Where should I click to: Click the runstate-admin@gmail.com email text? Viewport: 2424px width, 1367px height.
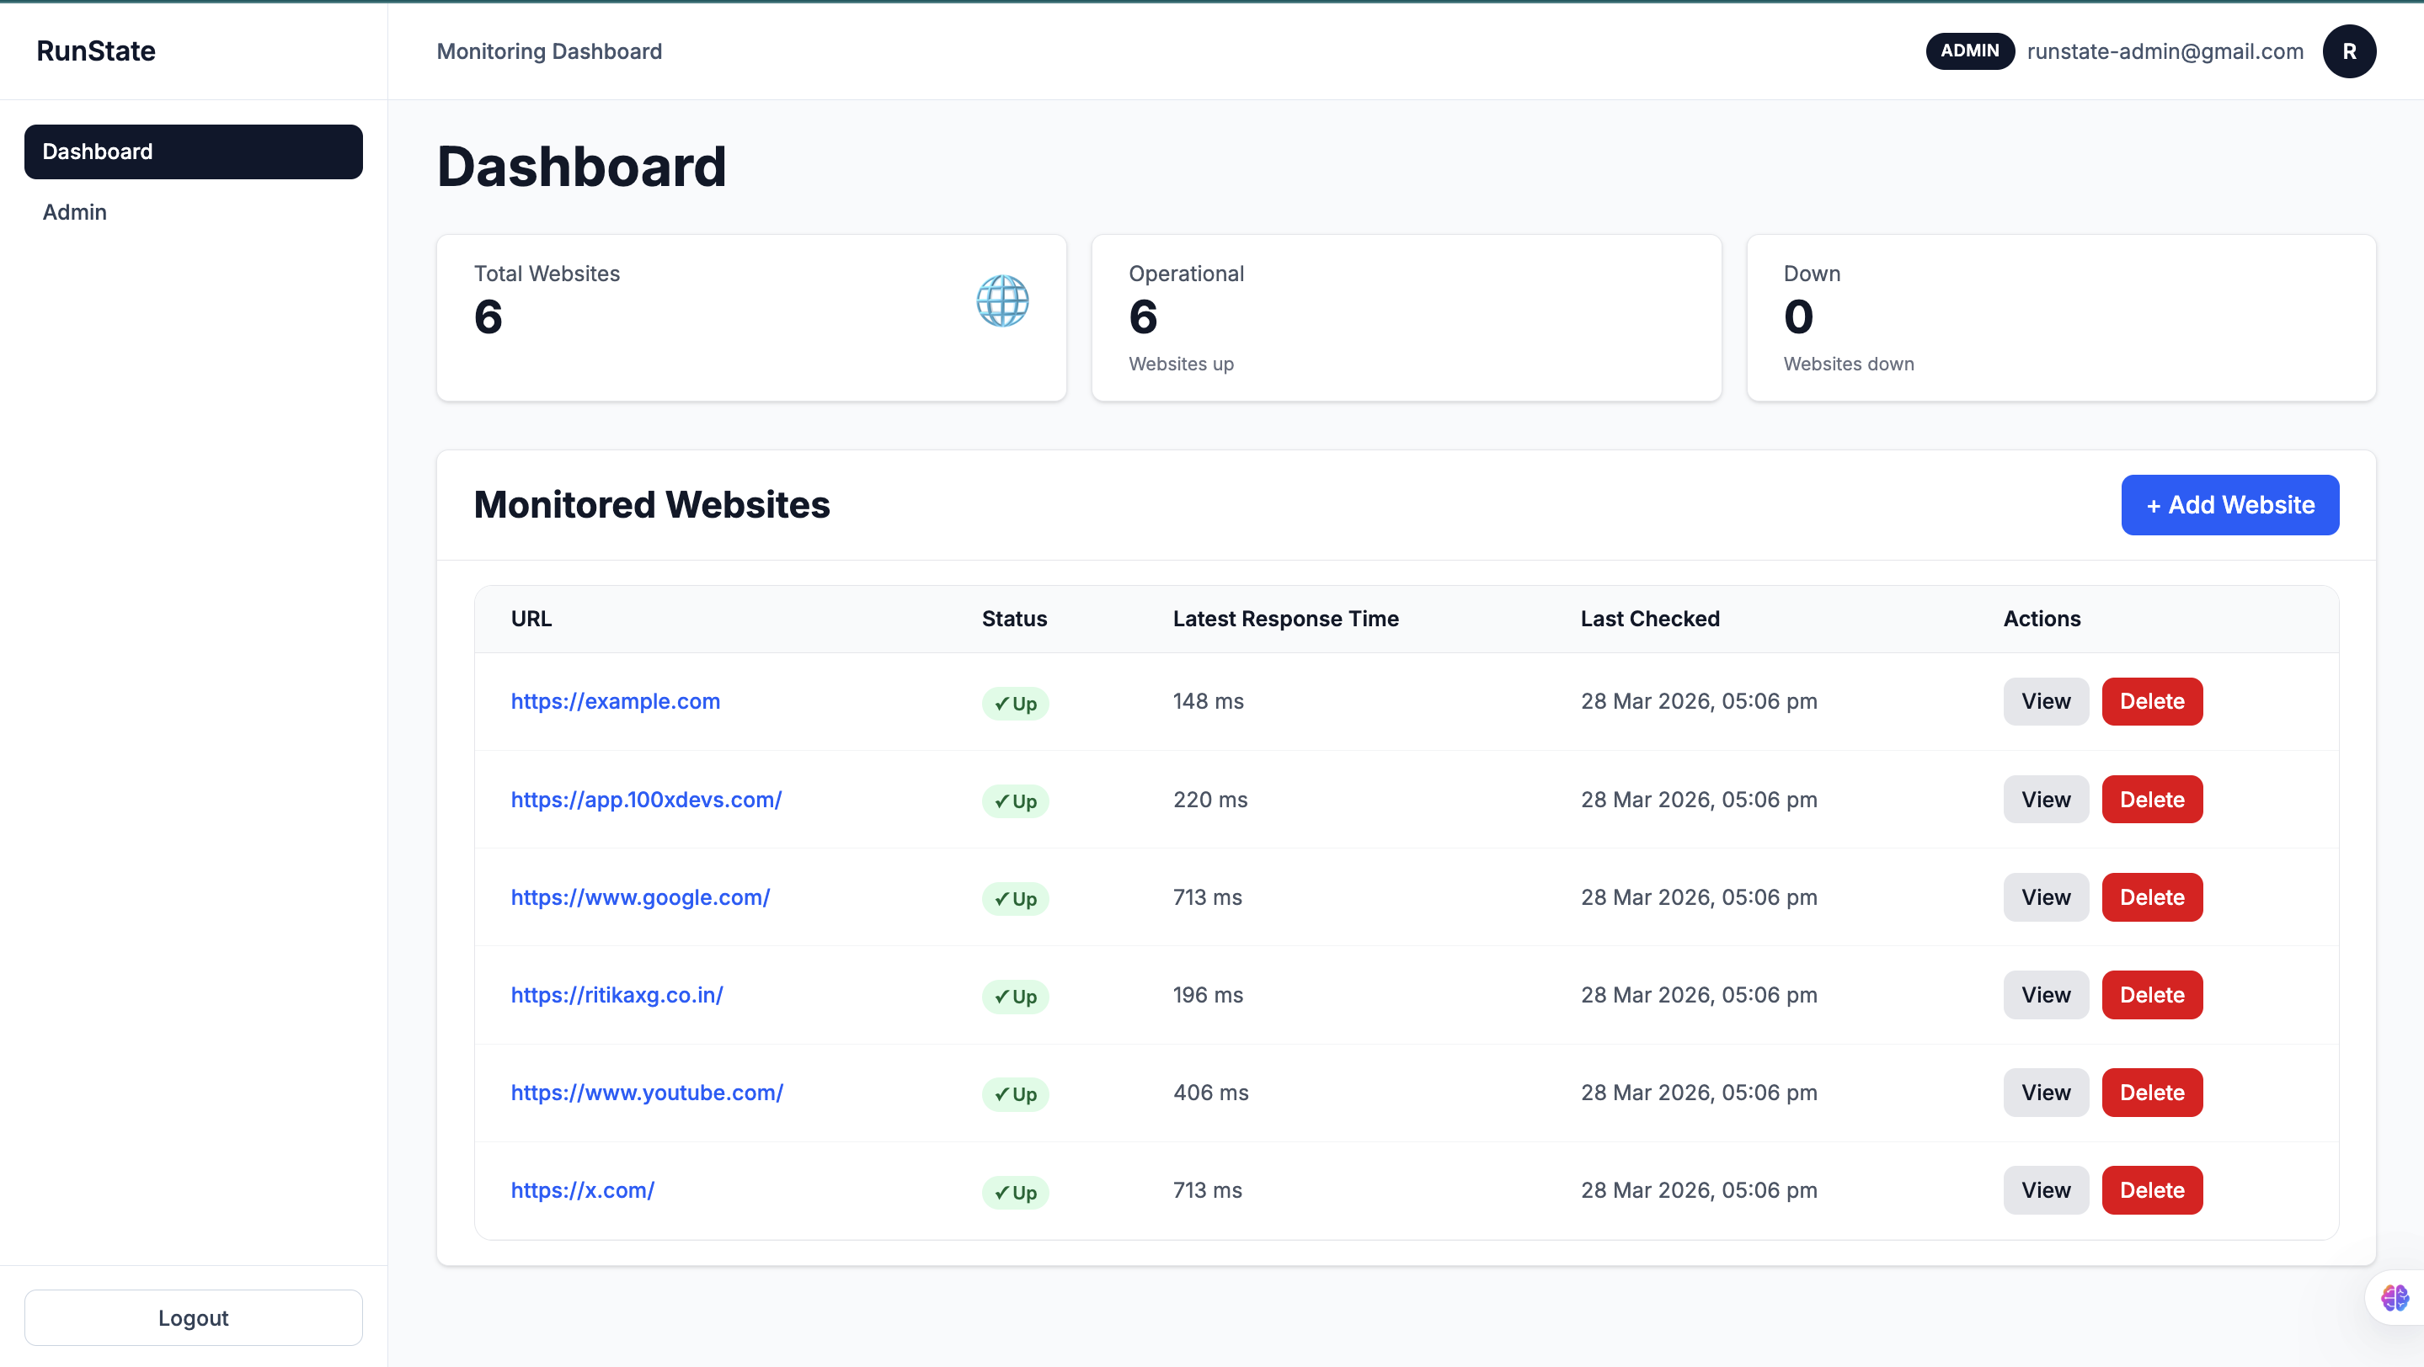click(2165, 51)
